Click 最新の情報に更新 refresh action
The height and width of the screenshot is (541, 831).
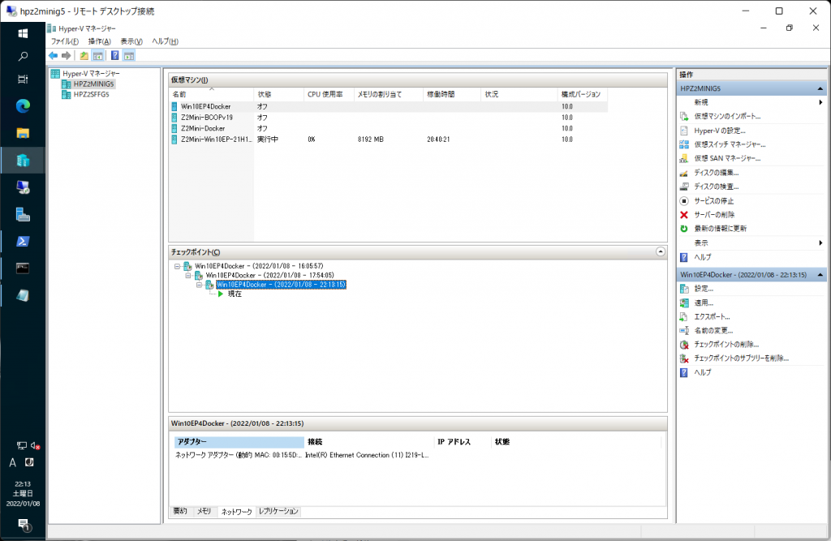tap(720, 229)
